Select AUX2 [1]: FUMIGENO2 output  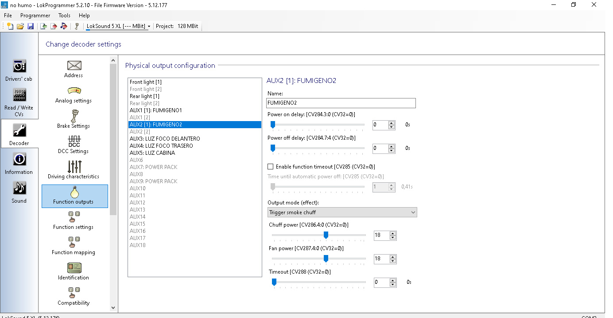point(195,125)
